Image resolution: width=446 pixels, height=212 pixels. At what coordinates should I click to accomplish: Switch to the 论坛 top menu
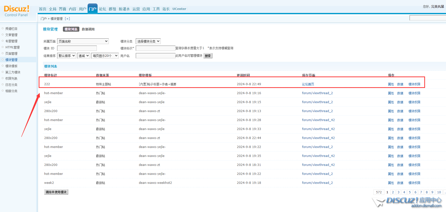click(102, 9)
